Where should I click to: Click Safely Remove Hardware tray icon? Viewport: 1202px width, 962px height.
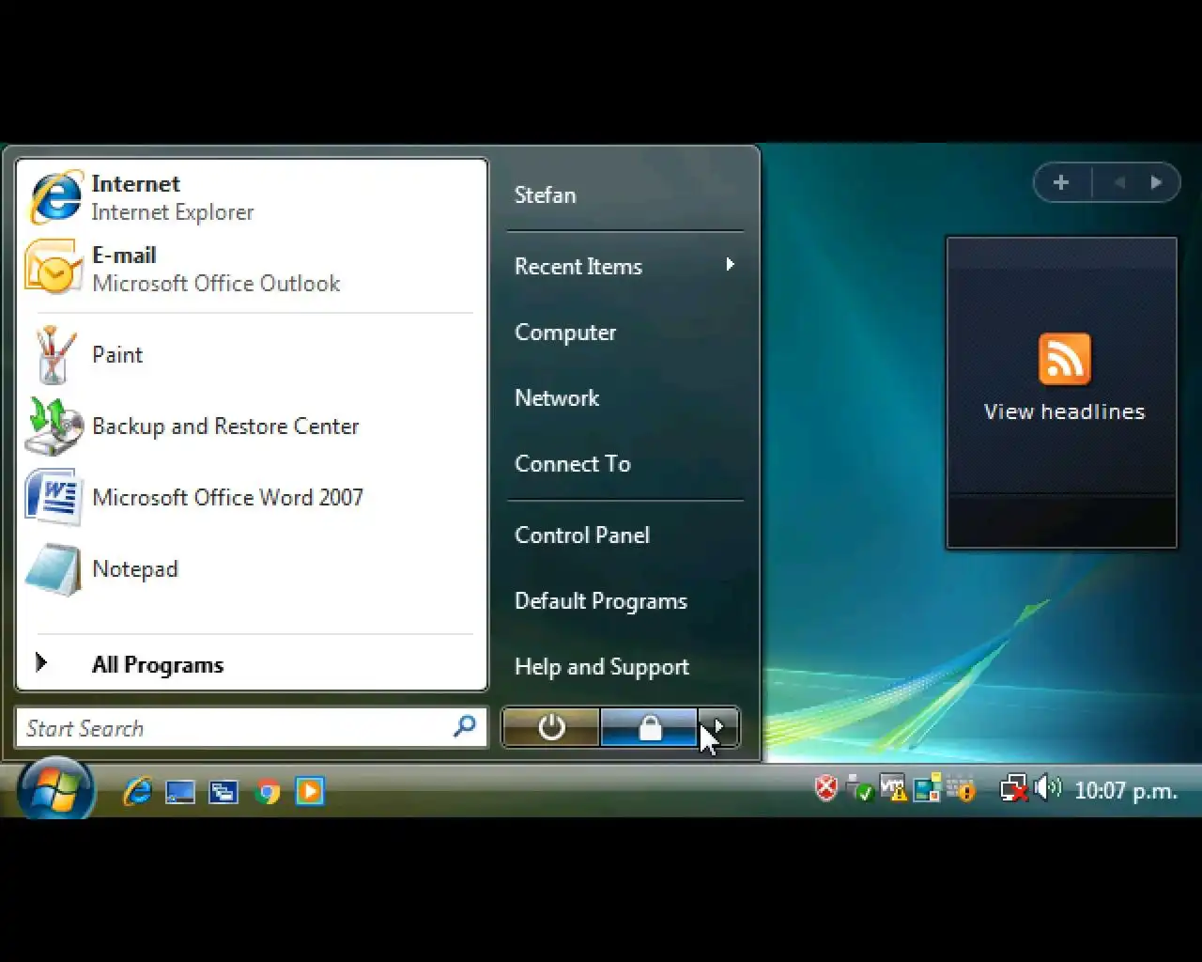[859, 789]
